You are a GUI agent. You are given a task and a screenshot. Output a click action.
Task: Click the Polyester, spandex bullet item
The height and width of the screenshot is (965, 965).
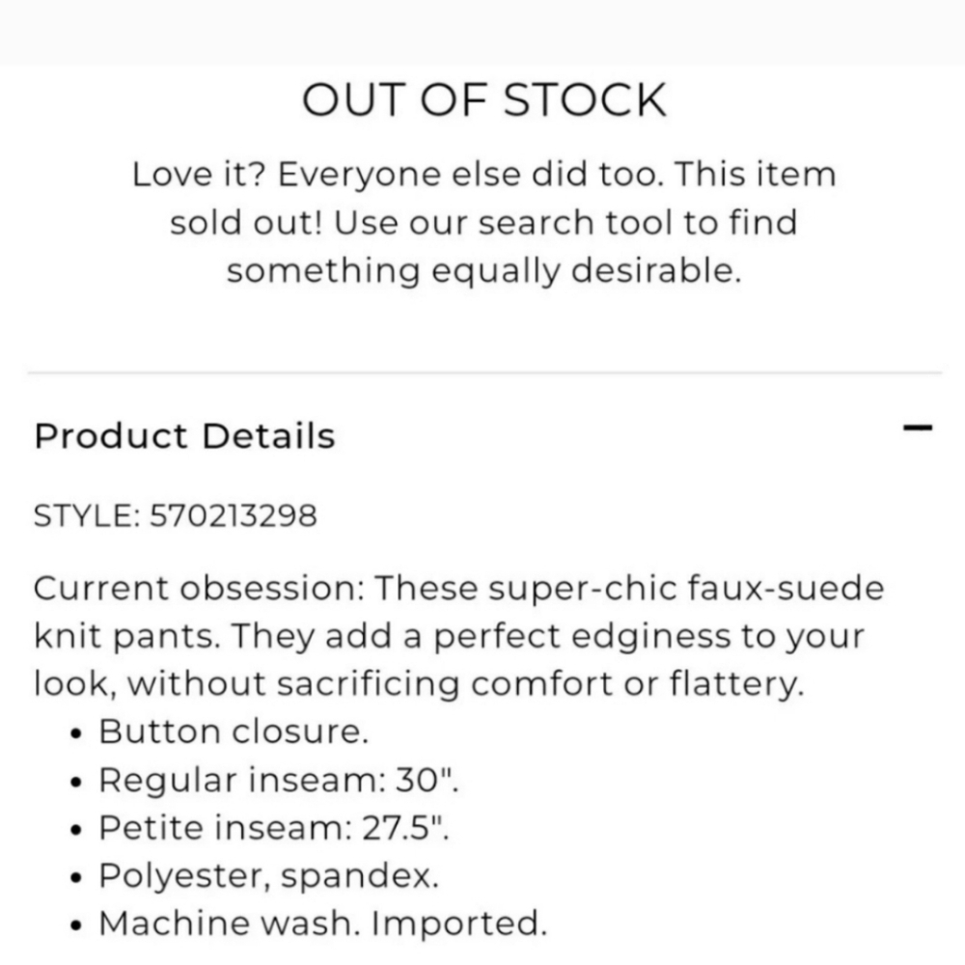pos(269,876)
